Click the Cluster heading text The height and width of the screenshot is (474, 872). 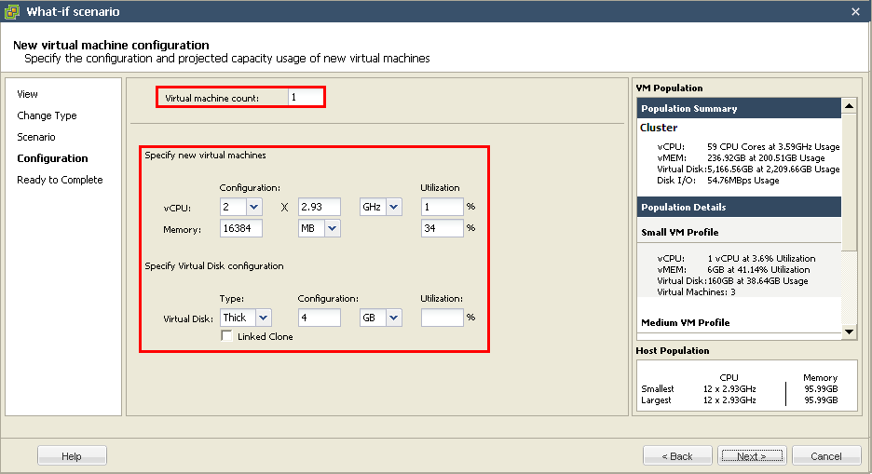pos(659,128)
